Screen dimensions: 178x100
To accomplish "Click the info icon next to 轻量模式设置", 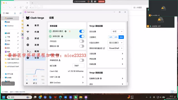I will (101, 78).
